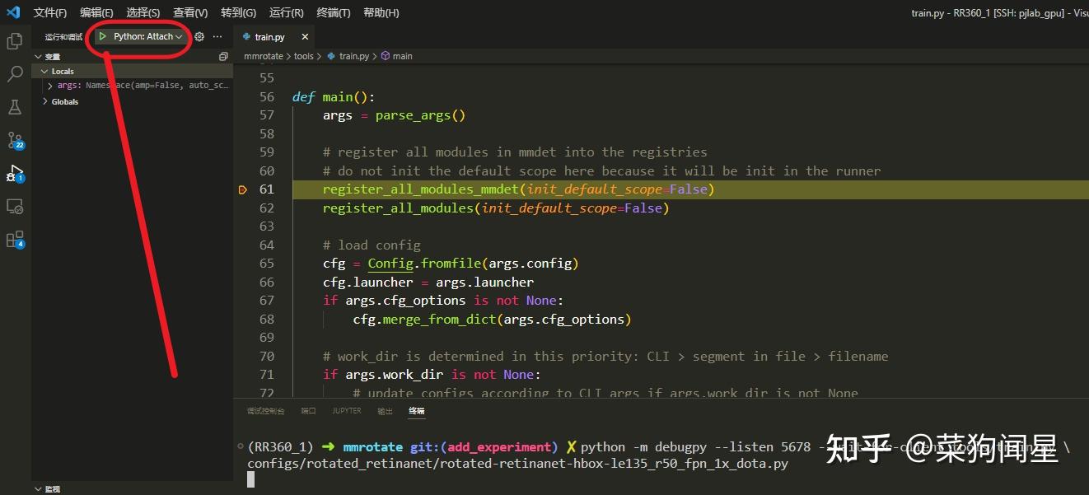Open the Search view in the sidebar
This screenshot has height=495, width=1089.
15,73
